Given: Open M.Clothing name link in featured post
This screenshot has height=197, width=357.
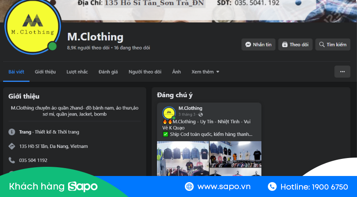Looking at the screenshot, I should click(190, 108).
